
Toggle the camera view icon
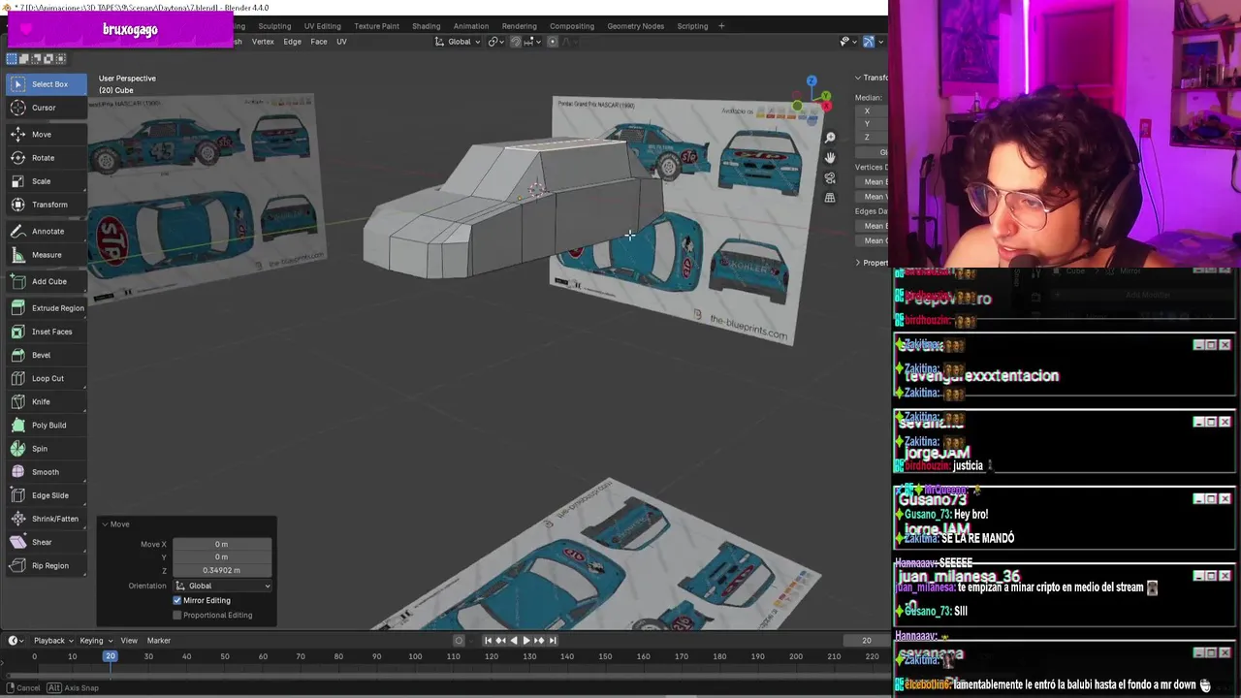pos(830,178)
